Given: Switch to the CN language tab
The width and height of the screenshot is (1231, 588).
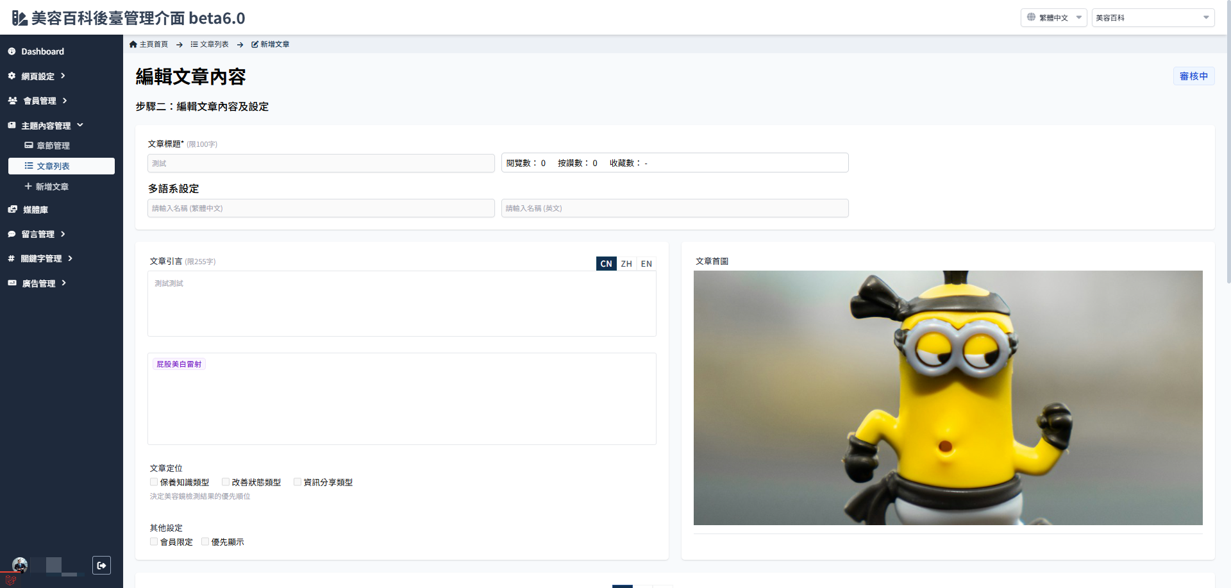Looking at the screenshot, I should coord(607,264).
